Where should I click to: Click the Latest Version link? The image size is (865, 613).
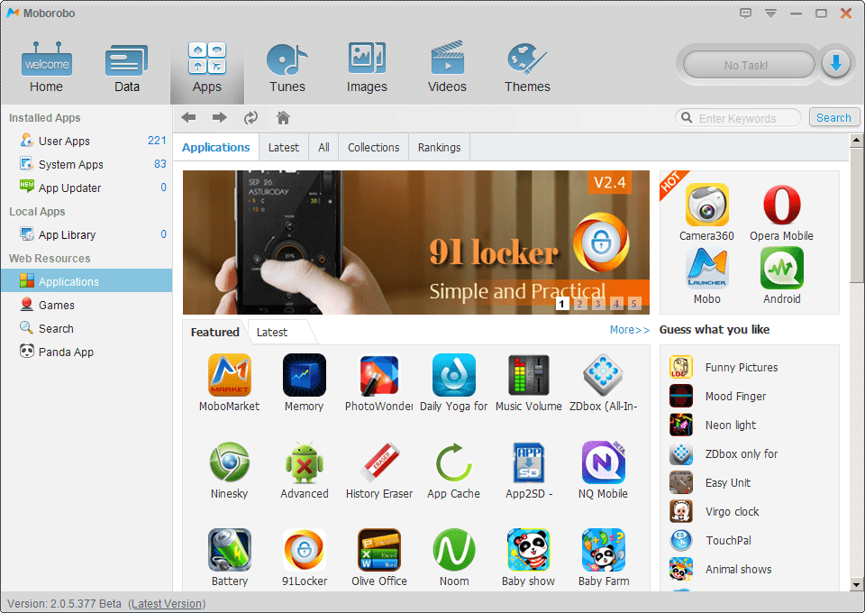pyautogui.click(x=167, y=603)
